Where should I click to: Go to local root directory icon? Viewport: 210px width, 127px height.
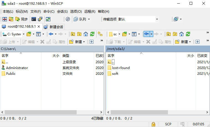point(79,34)
